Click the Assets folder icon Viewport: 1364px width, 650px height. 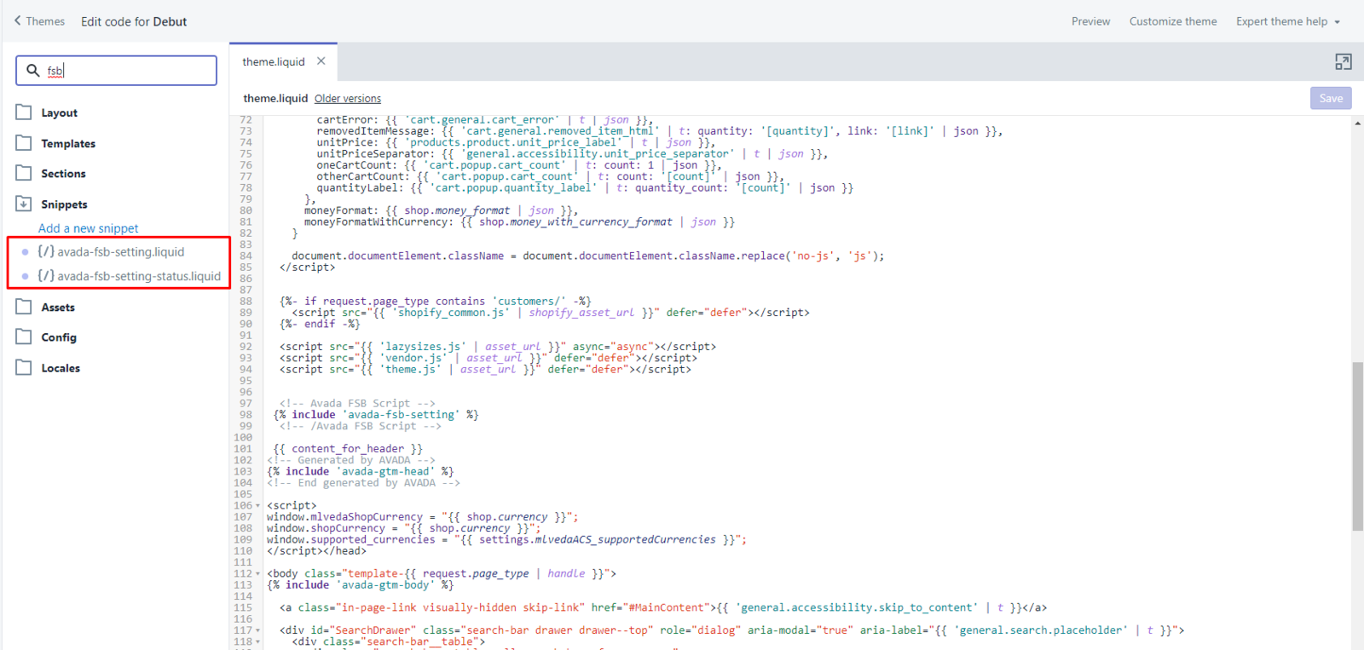click(24, 307)
